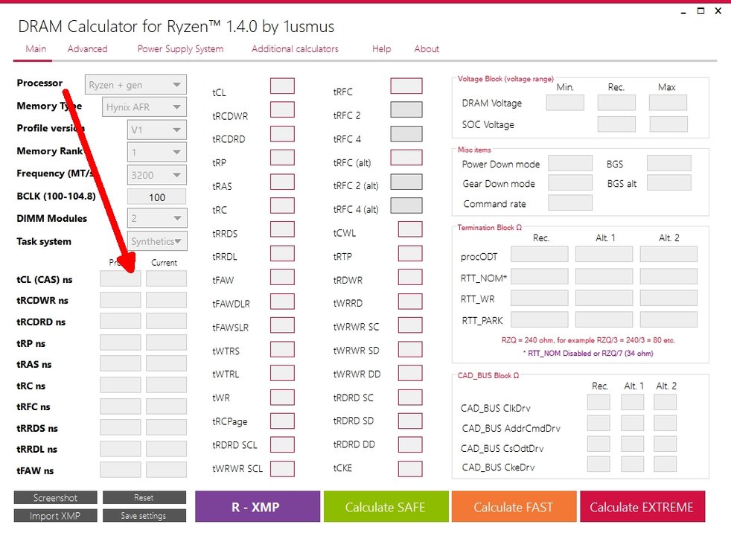The height and width of the screenshot is (536, 731).
Task: Click the tRCDRD timing field
Action: (x=283, y=134)
